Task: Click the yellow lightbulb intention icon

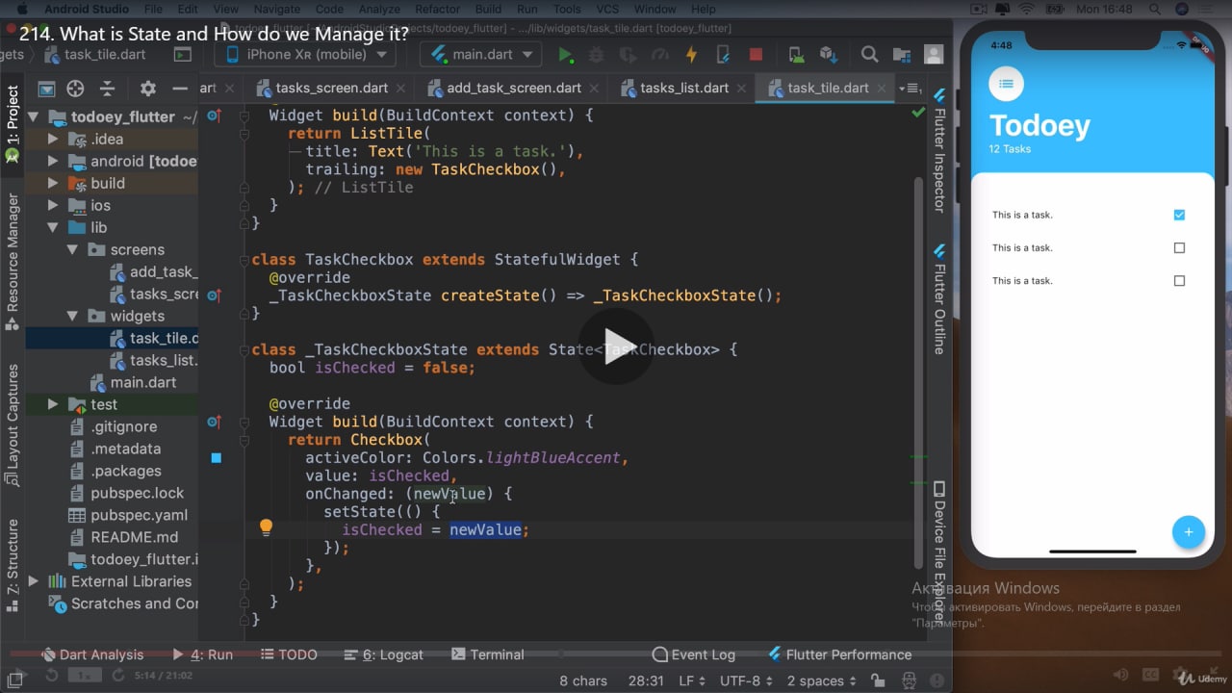Action: point(267,527)
